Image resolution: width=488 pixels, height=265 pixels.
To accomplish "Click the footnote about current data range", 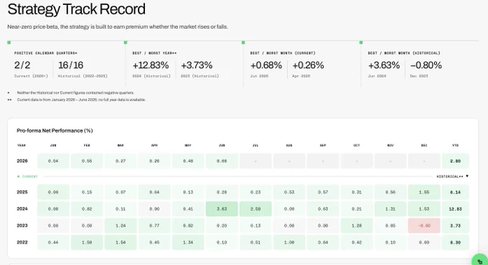I will (x=81, y=100).
